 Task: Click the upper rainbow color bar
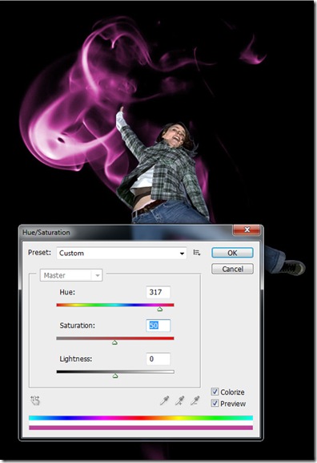click(x=141, y=418)
